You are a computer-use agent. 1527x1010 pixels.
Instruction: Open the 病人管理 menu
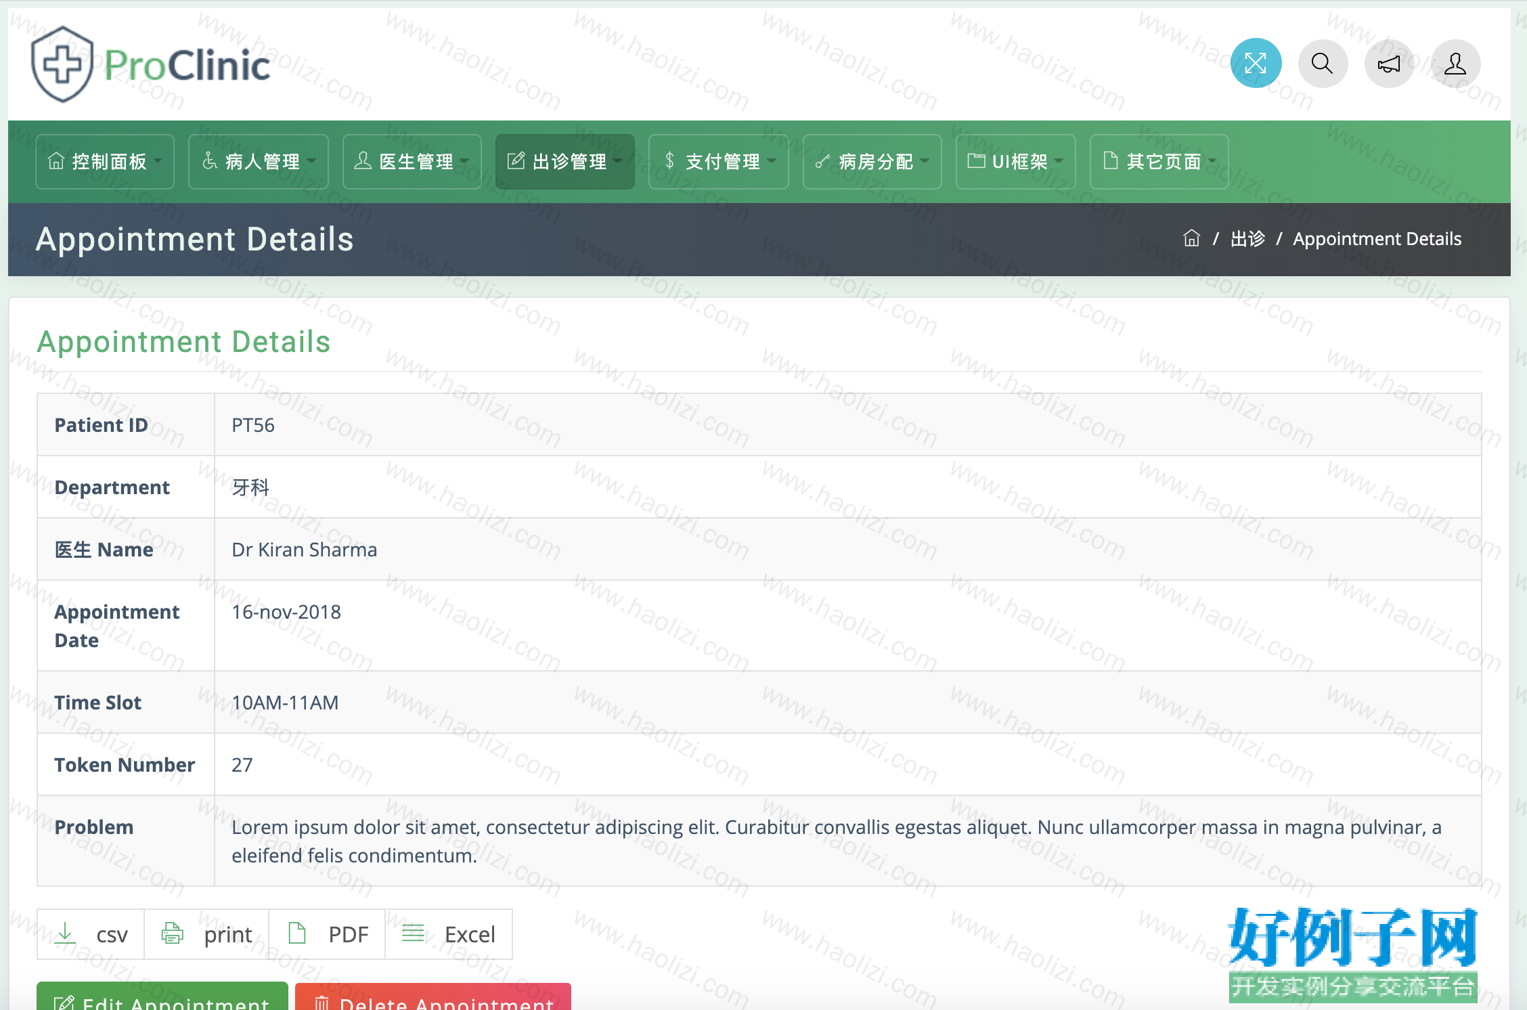(259, 161)
